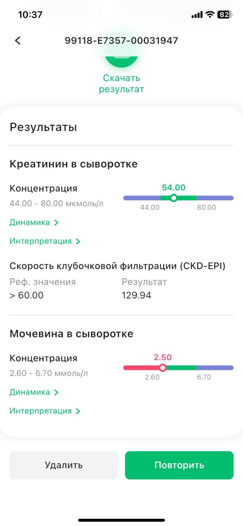
Task: Tap the GFR result value 129.94
Action: tap(136, 295)
